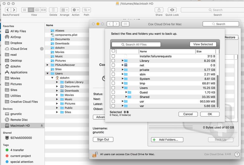Open AirDrop in Finder sidebar
The width and height of the screenshot is (244, 165).
[16, 37]
